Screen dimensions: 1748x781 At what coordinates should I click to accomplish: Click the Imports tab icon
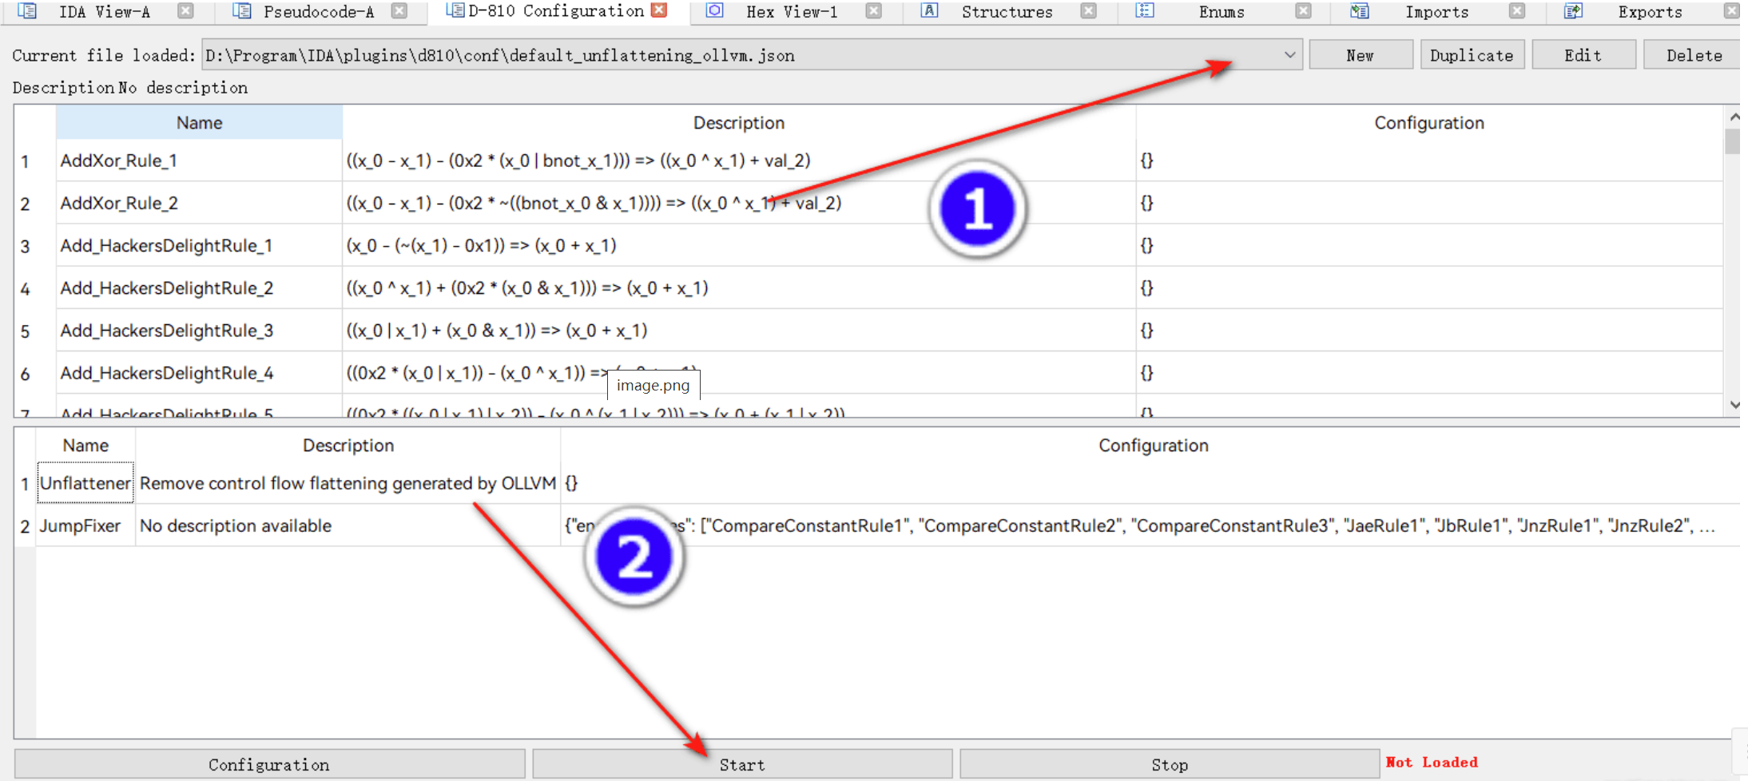(1359, 11)
